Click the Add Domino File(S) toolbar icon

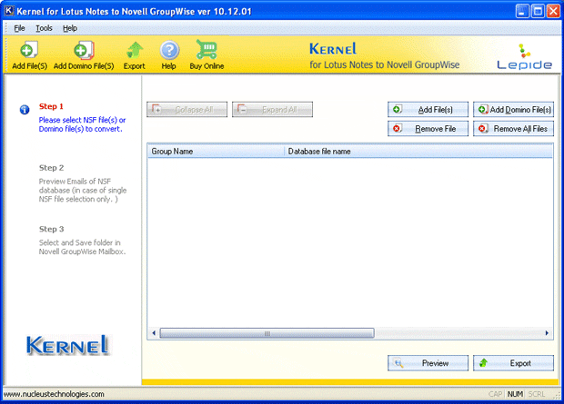tap(83, 52)
